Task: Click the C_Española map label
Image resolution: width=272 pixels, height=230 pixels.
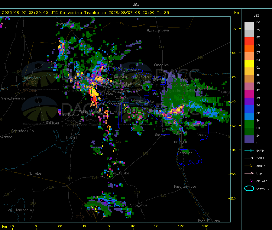Action: (131, 70)
